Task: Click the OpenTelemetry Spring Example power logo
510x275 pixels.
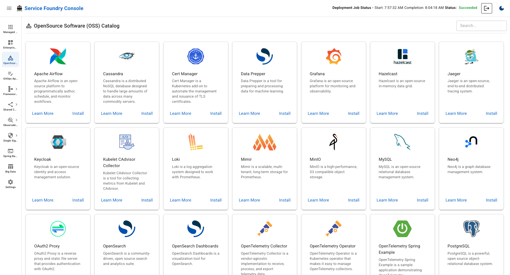Action: (402, 228)
